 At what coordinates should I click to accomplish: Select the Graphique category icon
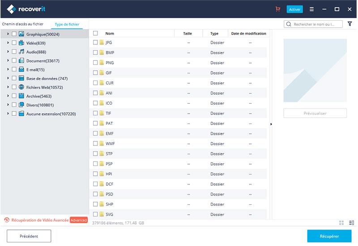tap(21, 34)
